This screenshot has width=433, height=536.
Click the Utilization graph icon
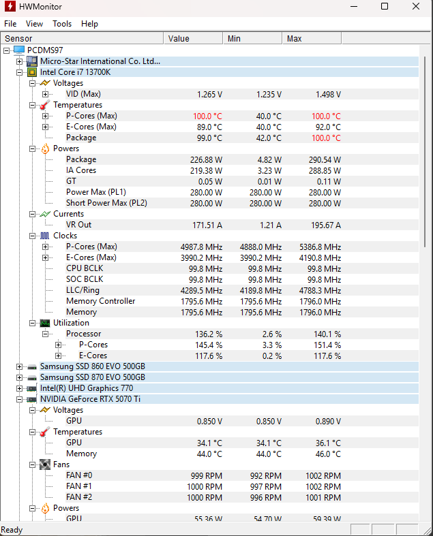[x=45, y=323]
